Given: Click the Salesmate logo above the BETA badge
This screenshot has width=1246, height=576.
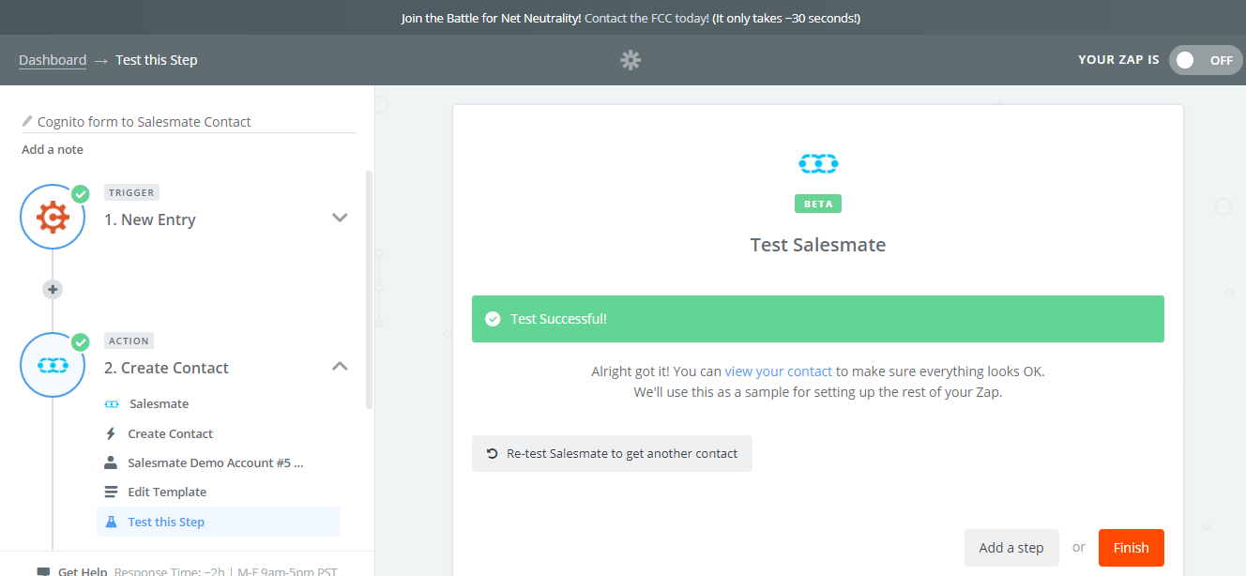Looking at the screenshot, I should click(x=818, y=164).
